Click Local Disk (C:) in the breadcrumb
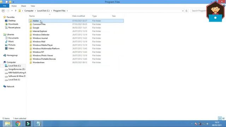The width and height of the screenshot is (226, 127). tap(43, 11)
